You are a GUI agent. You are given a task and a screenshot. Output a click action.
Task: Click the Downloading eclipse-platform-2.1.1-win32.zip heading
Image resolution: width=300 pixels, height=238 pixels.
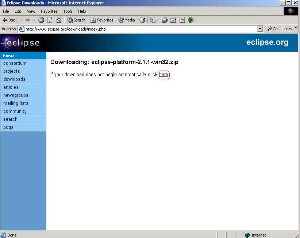114,62
